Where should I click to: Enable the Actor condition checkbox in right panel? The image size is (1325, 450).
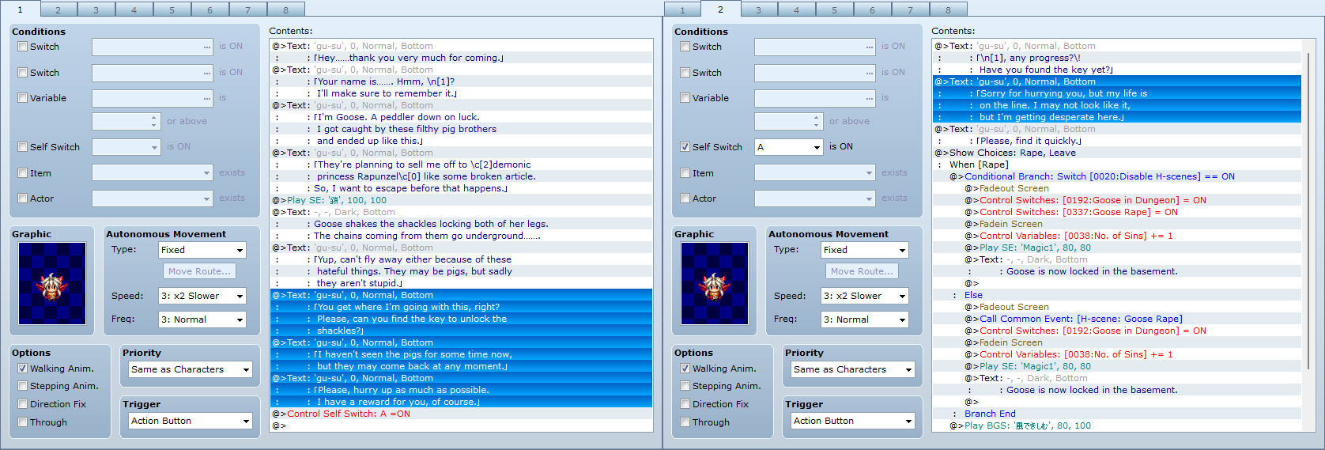(685, 199)
